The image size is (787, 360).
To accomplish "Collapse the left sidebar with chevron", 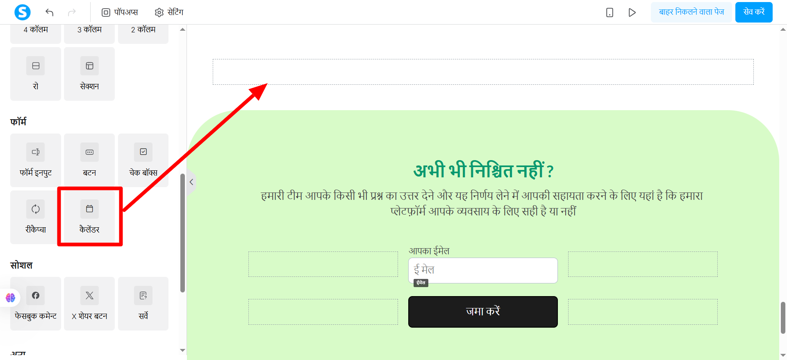I will coord(191,182).
